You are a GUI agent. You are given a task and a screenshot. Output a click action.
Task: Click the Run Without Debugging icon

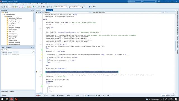point(38,7)
